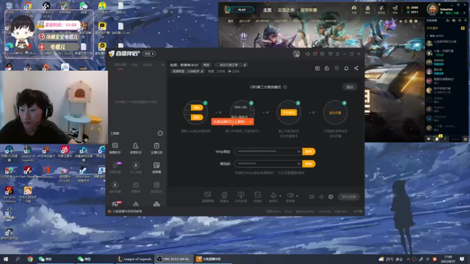Viewport: 470px width, 264px height.
Task: Click the rtmp地址 input field
Action: click(x=268, y=151)
